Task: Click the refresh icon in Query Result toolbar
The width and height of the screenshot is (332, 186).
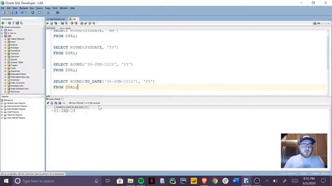Action: click(x=56, y=103)
